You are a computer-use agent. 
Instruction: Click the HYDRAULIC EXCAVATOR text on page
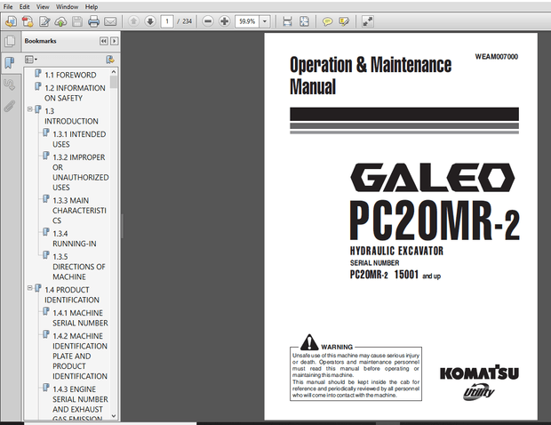click(x=396, y=251)
